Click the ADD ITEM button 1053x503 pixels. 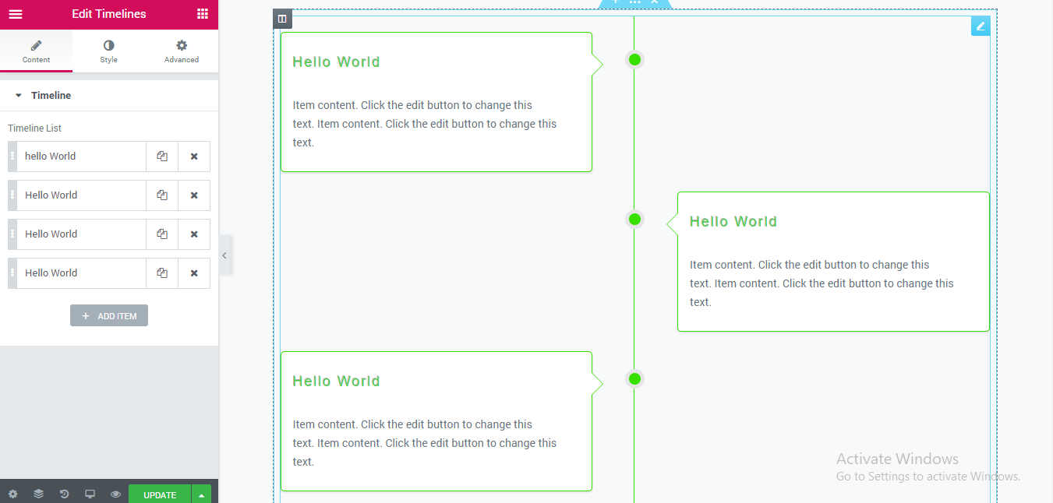[108, 315]
